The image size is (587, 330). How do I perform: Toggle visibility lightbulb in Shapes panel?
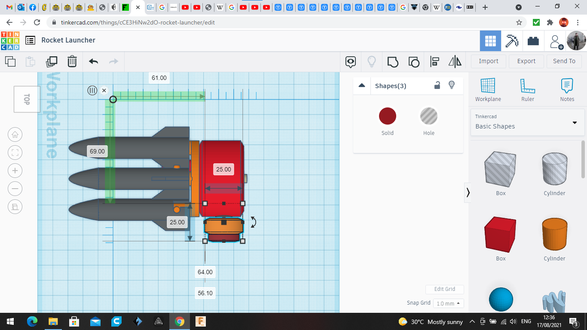pyautogui.click(x=452, y=85)
